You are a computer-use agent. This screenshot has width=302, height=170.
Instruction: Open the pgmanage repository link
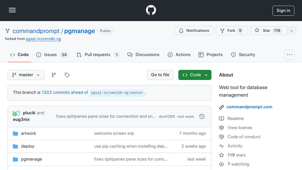(79, 31)
